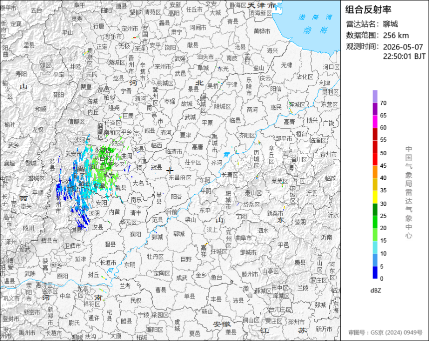Select the lavender above-70 dBZ legend swatch
This screenshot has height=341, width=429.
[x=375, y=96]
